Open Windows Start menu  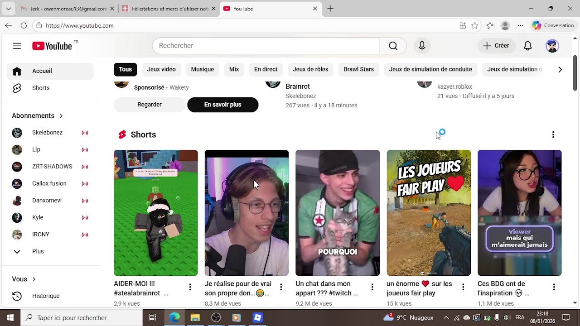pyautogui.click(x=10, y=317)
